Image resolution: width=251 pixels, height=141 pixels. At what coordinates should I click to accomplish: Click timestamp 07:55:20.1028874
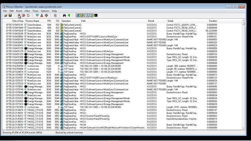coord(15,72)
